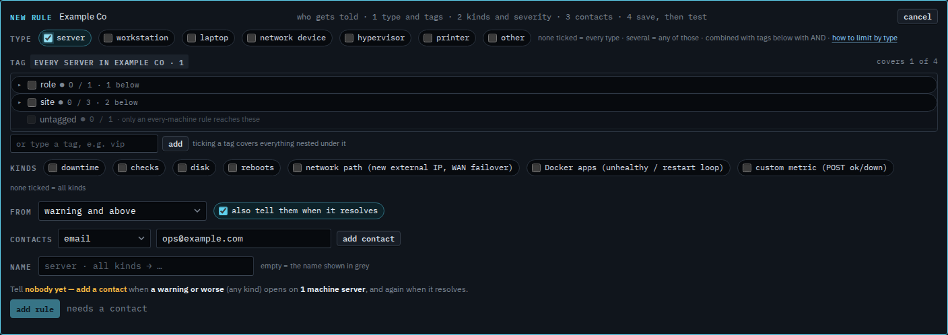Enable the Docker apps kind

tap(536, 168)
